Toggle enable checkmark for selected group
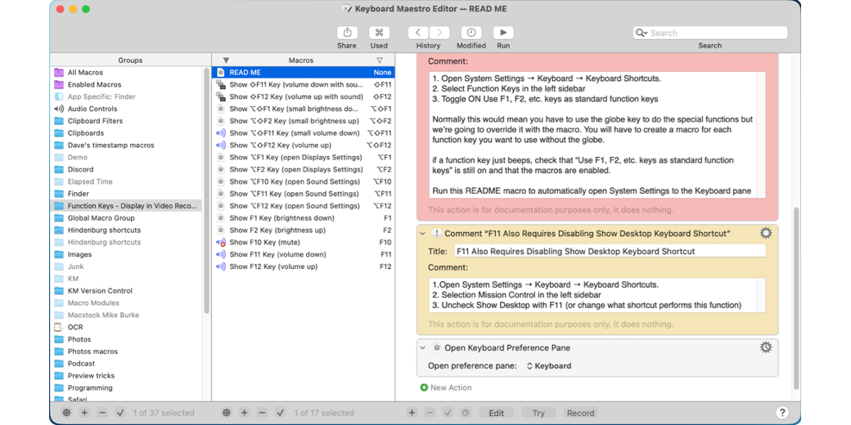The image size is (851, 425). pos(120,413)
